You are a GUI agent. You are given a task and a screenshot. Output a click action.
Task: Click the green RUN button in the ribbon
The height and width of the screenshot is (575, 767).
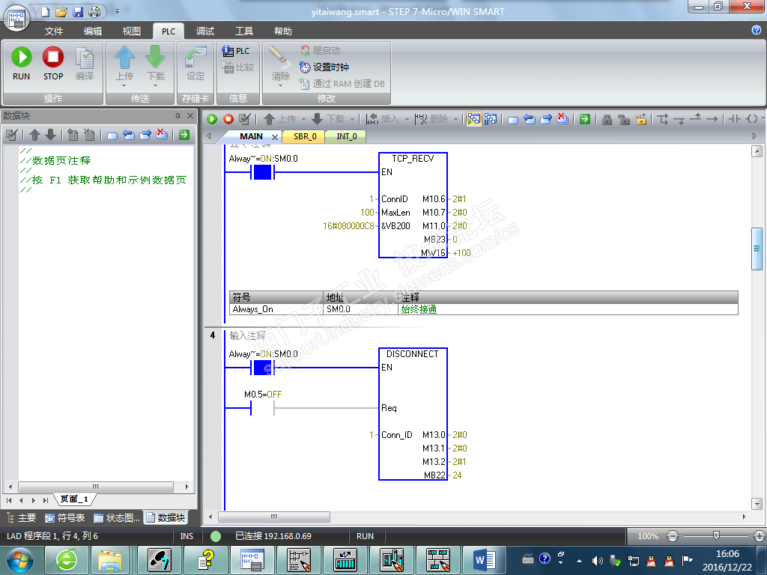[x=21, y=63]
